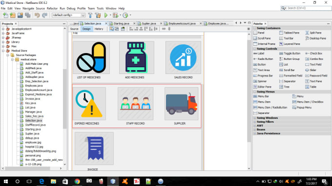The height and width of the screenshot is (186, 332).
Task: Click the New File toolbar icon
Action: pyautogui.click(x=5, y=15)
